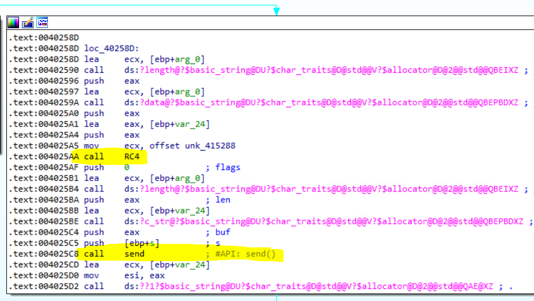Click address .text:004025C8 of send call
The width and height of the screenshot is (534, 301).
44,254
